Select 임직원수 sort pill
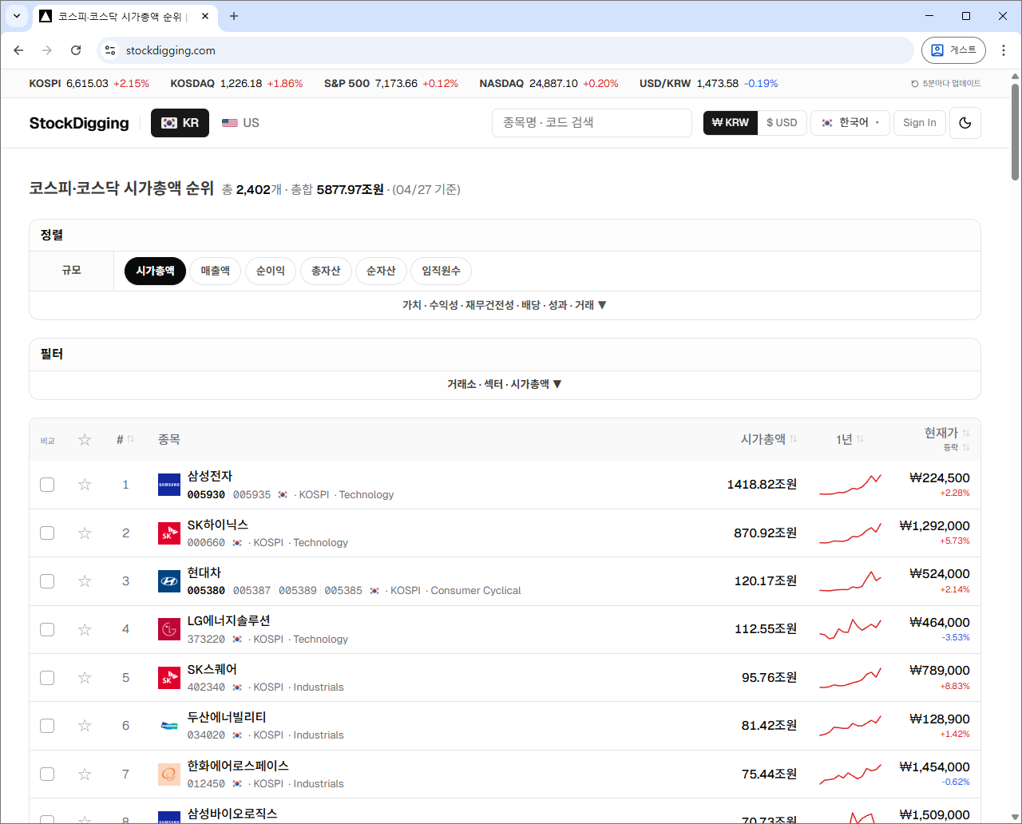 [441, 271]
